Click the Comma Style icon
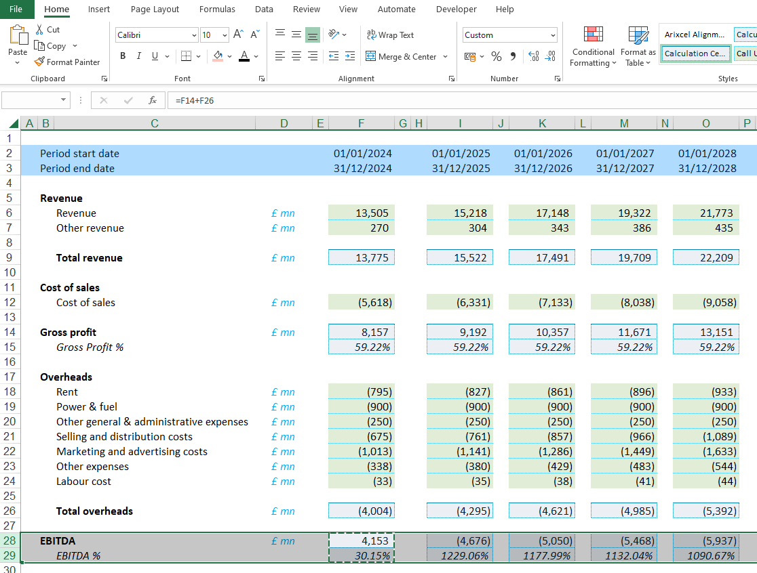 [513, 57]
